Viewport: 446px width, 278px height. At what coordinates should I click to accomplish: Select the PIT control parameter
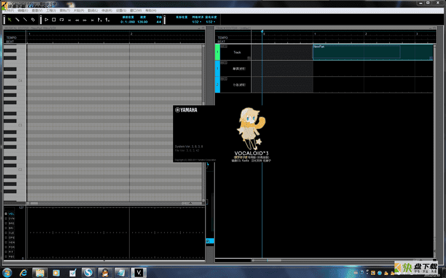(11, 252)
